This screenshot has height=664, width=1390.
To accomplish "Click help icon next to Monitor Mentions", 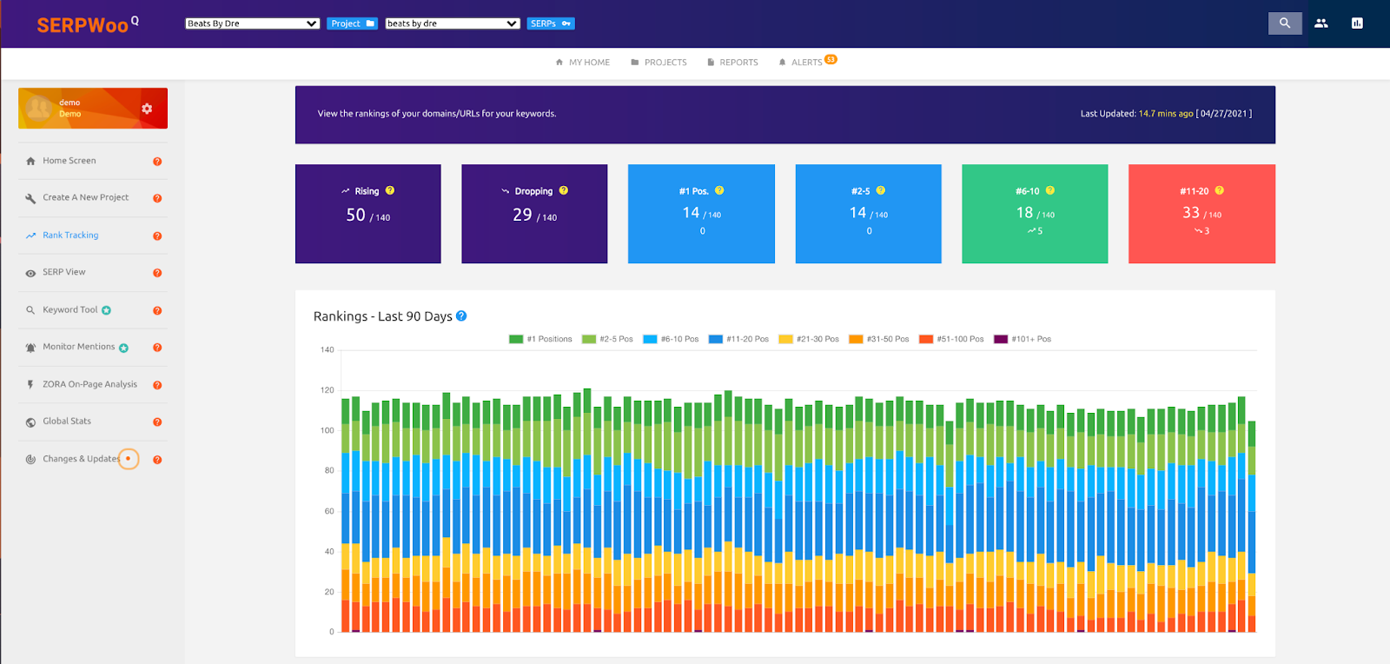I will tap(157, 348).
